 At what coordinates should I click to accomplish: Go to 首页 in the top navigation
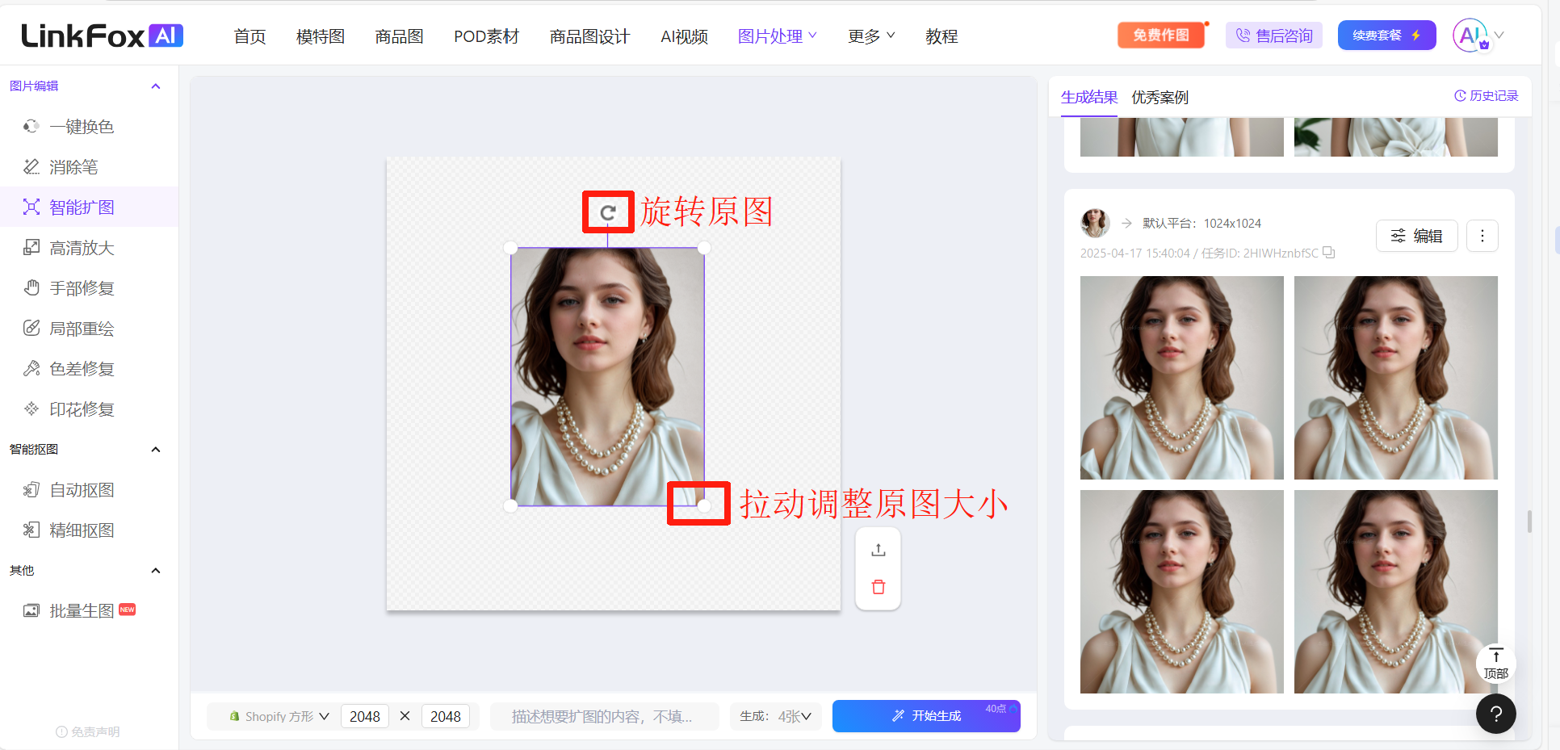[250, 36]
